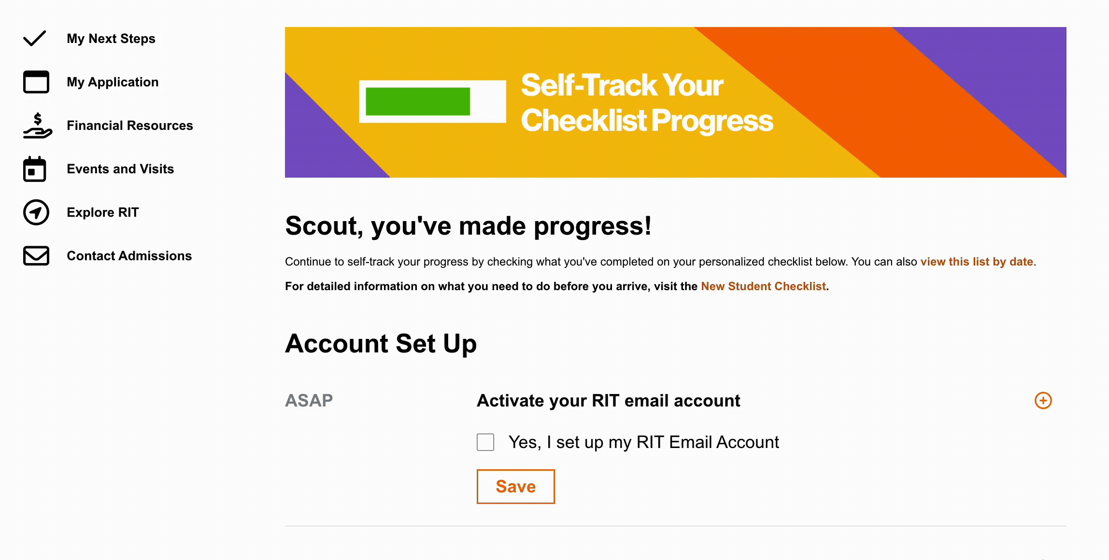Select Contact Admissions in the sidebar
The width and height of the screenshot is (1109, 560).
(129, 256)
